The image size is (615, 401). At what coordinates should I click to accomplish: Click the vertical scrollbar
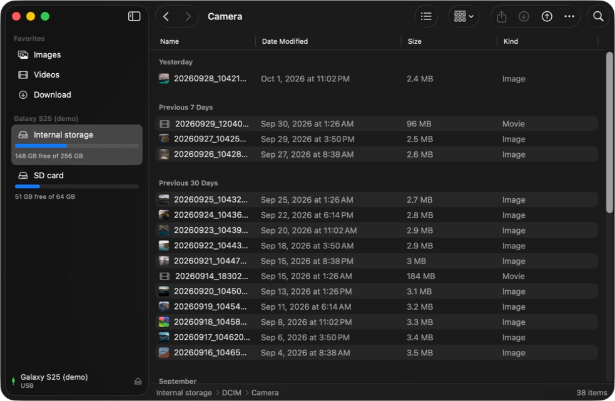click(609, 133)
